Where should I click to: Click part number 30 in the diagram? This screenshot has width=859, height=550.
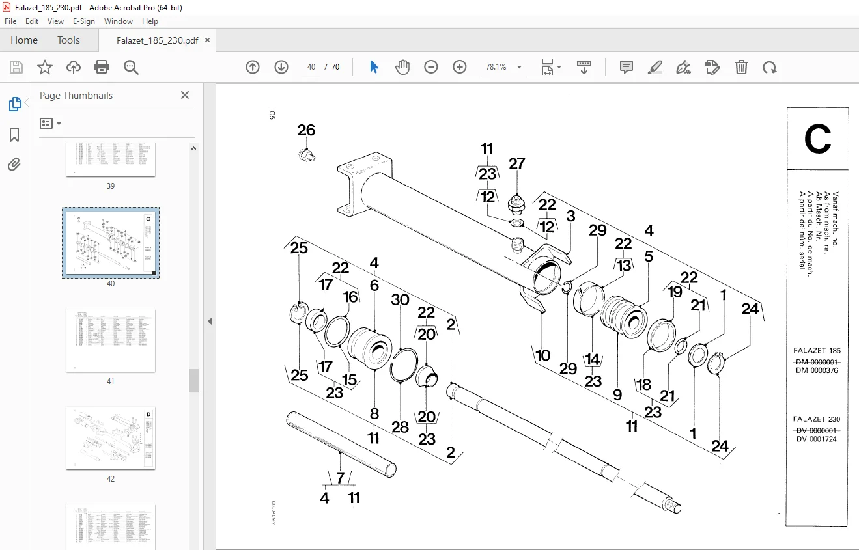[x=400, y=300]
